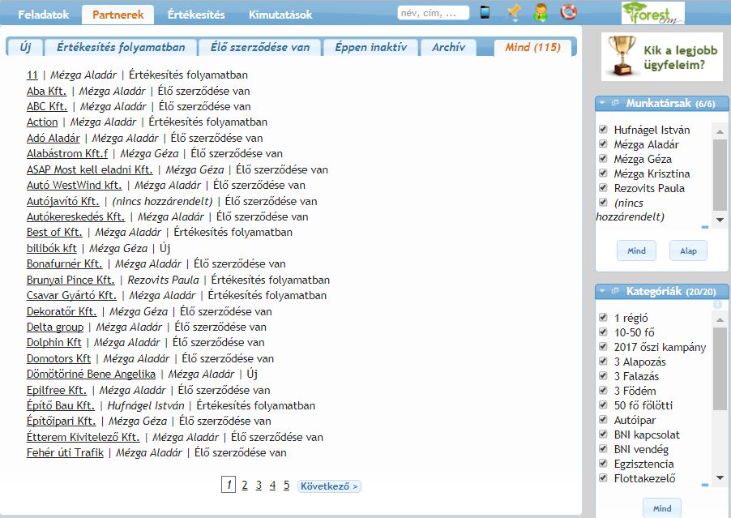This screenshot has width=731, height=518.
Task: Pop out the Kategóriák panel window icon
Action: pos(615,291)
